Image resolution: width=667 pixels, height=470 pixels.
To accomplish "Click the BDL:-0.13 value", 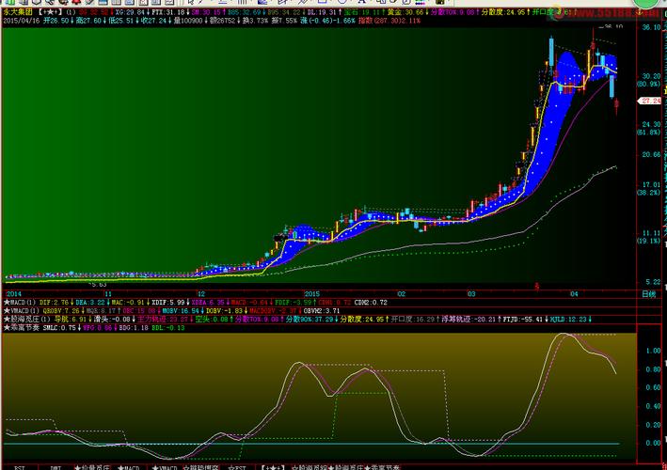I will click(x=168, y=328).
